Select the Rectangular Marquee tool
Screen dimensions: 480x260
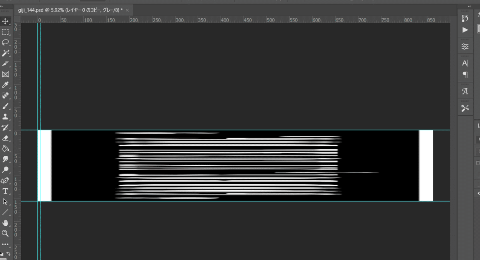tap(6, 32)
